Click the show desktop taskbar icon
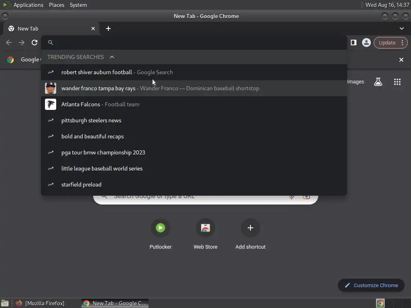This screenshot has width=411, height=308. tap(5, 303)
